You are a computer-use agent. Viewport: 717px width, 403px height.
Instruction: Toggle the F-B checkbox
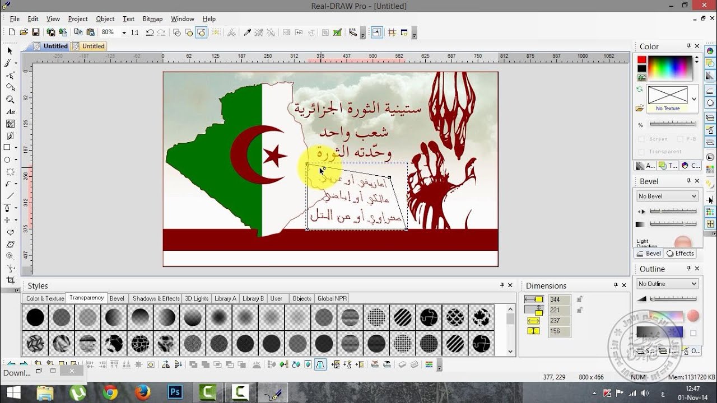pyautogui.click(x=679, y=139)
